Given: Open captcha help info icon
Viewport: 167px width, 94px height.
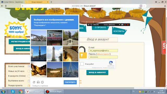Looking at the screenshot, I should 42,82.
